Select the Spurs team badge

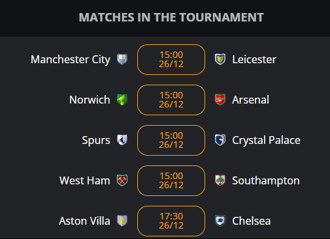[122, 140]
